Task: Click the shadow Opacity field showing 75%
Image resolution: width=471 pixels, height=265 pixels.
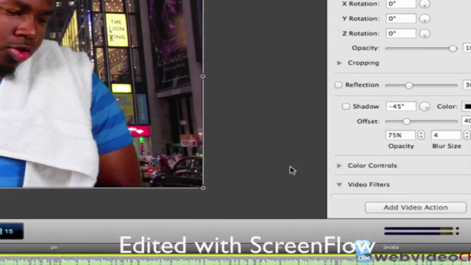Action: pos(400,135)
